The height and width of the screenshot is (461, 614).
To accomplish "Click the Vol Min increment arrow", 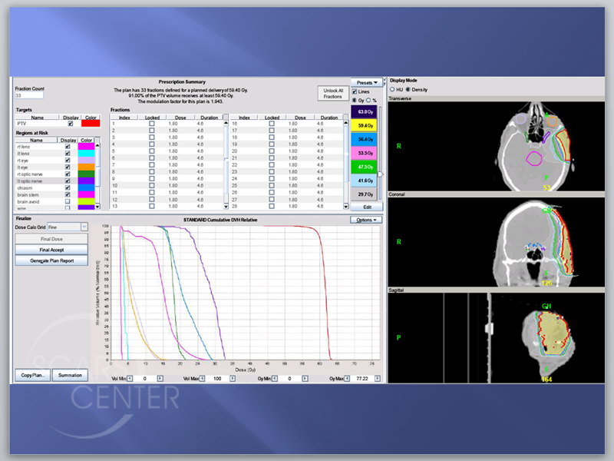I will coord(160,378).
